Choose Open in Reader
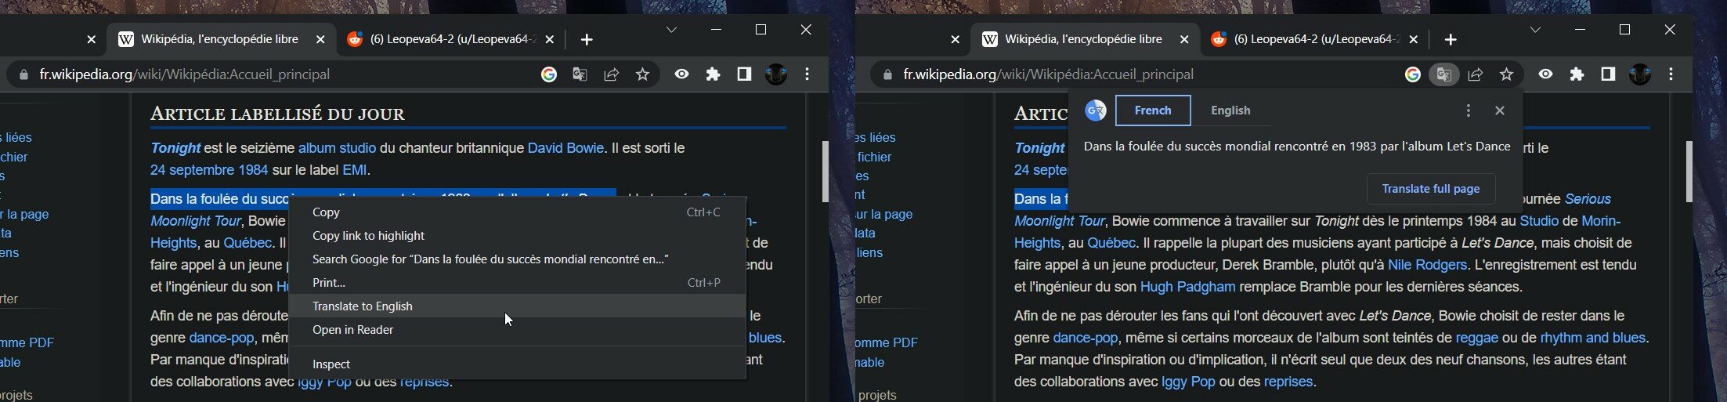1727x402 pixels. coord(517,329)
